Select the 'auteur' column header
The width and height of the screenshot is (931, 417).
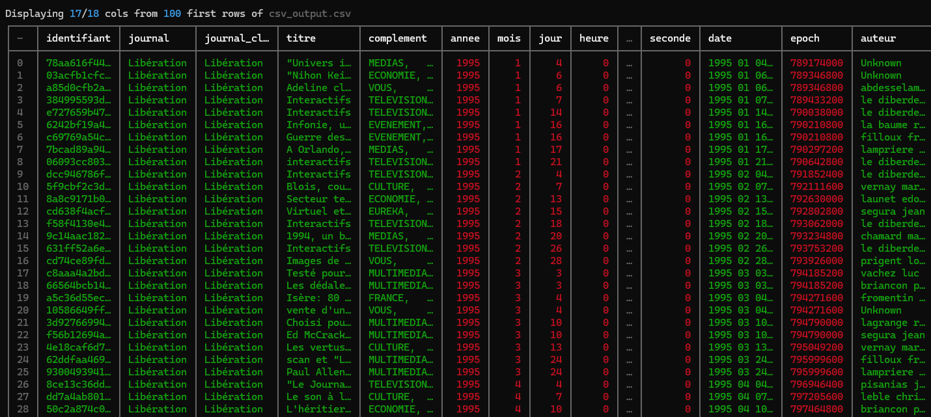[878, 38]
